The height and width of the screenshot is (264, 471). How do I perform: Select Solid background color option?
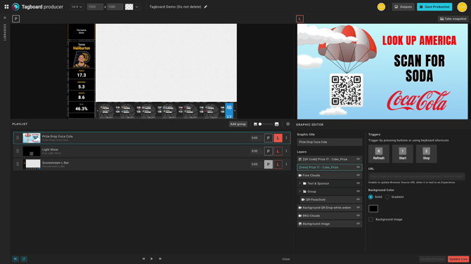click(x=370, y=197)
